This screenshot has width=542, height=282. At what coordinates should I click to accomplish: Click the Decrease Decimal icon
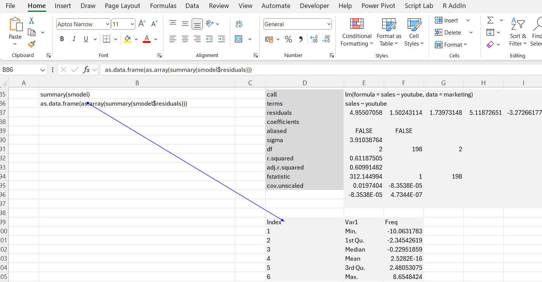(326, 39)
